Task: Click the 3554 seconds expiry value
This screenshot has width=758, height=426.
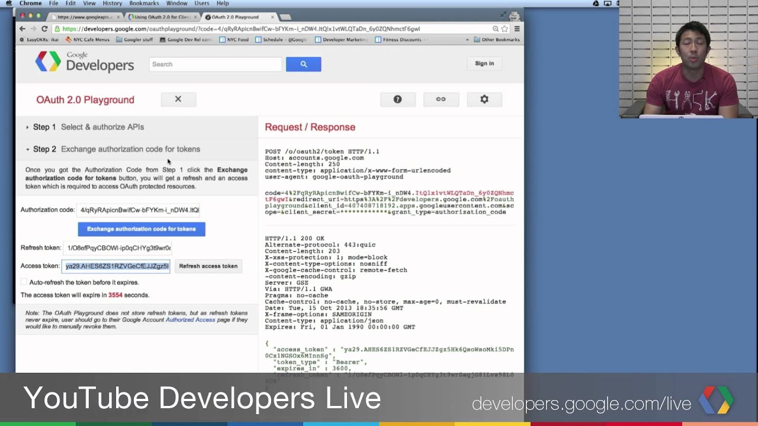Action: (115, 295)
